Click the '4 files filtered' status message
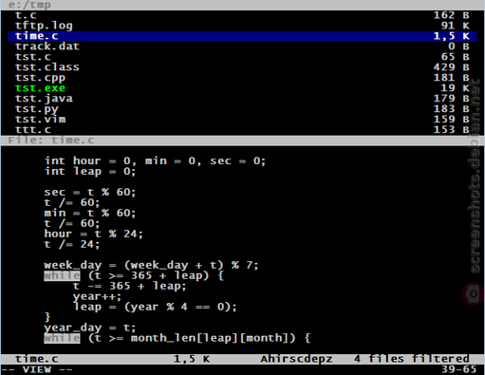The width and height of the screenshot is (485, 375). (x=412, y=359)
